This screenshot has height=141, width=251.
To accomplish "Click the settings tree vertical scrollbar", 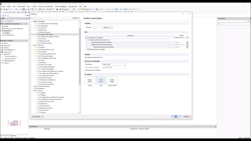I will pyautogui.click(x=80, y=56).
